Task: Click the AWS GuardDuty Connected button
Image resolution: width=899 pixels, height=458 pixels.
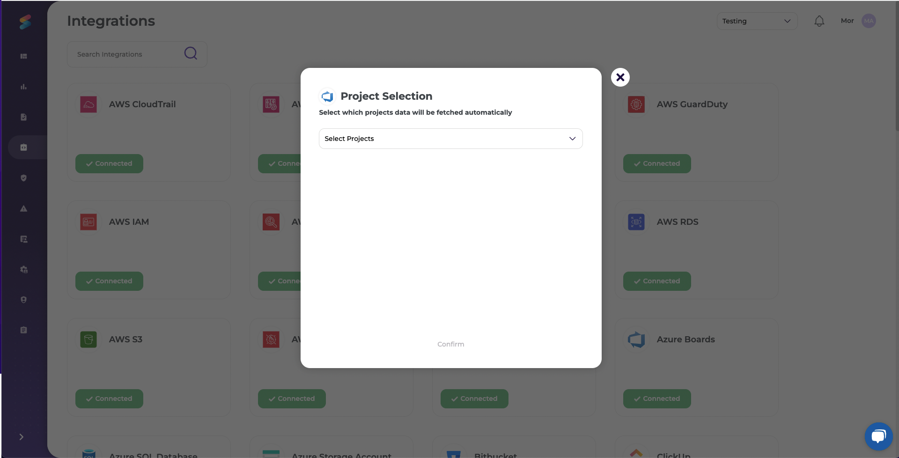Action: coord(656,163)
